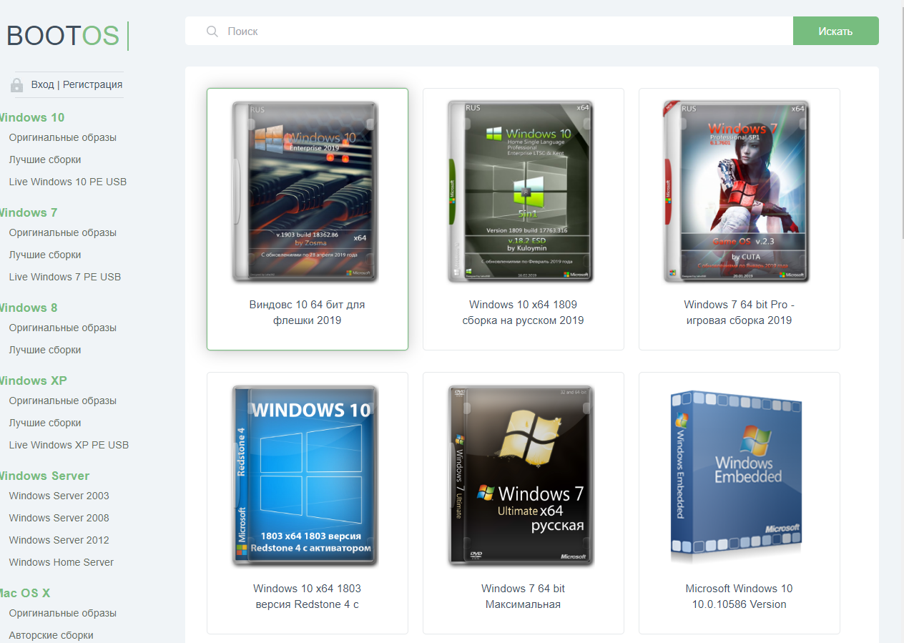Open the Windows 10 Redstone 4 cover
904x643 pixels.
(305, 476)
